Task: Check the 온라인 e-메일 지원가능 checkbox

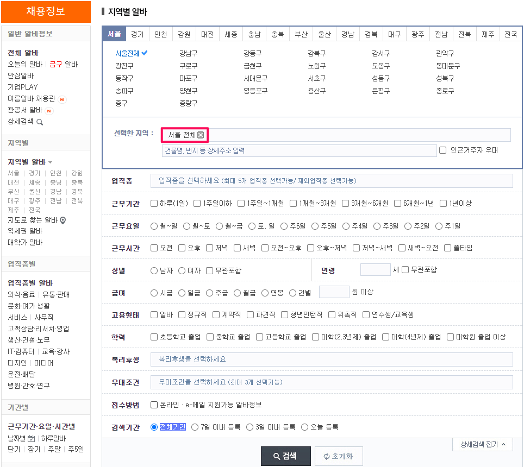Action: tap(154, 405)
